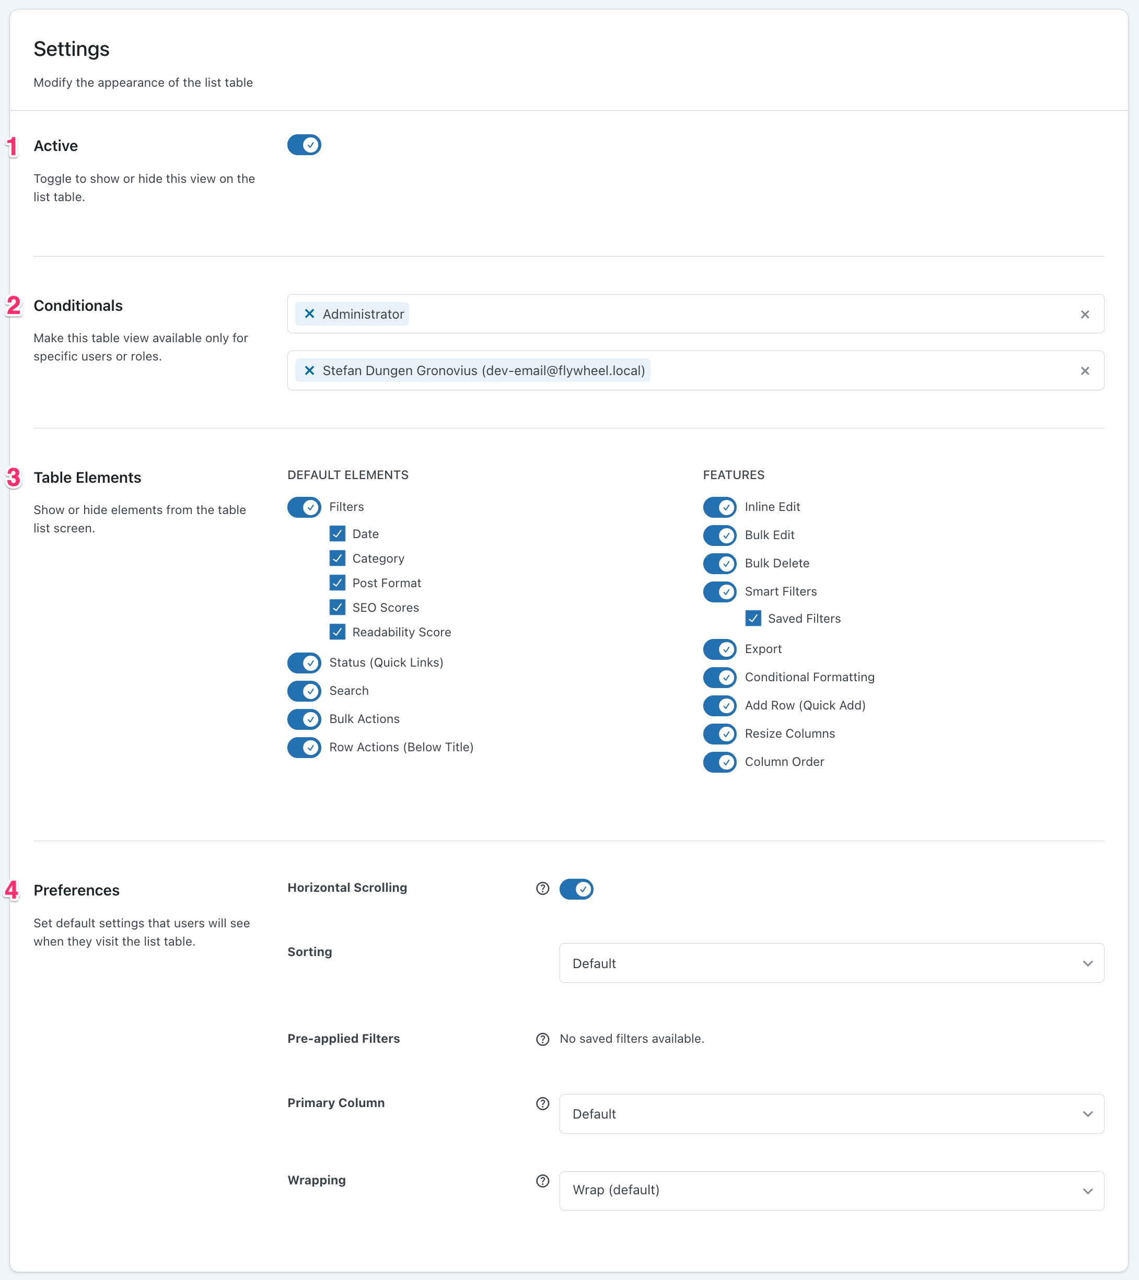Disable the Inline Edit feature
This screenshot has width=1139, height=1280.
(x=719, y=507)
